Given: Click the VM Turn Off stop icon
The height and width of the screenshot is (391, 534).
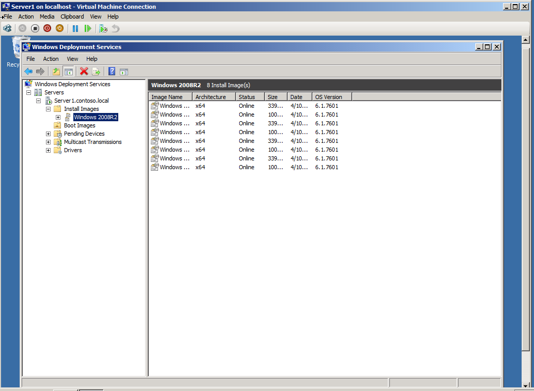Looking at the screenshot, I should coord(35,28).
